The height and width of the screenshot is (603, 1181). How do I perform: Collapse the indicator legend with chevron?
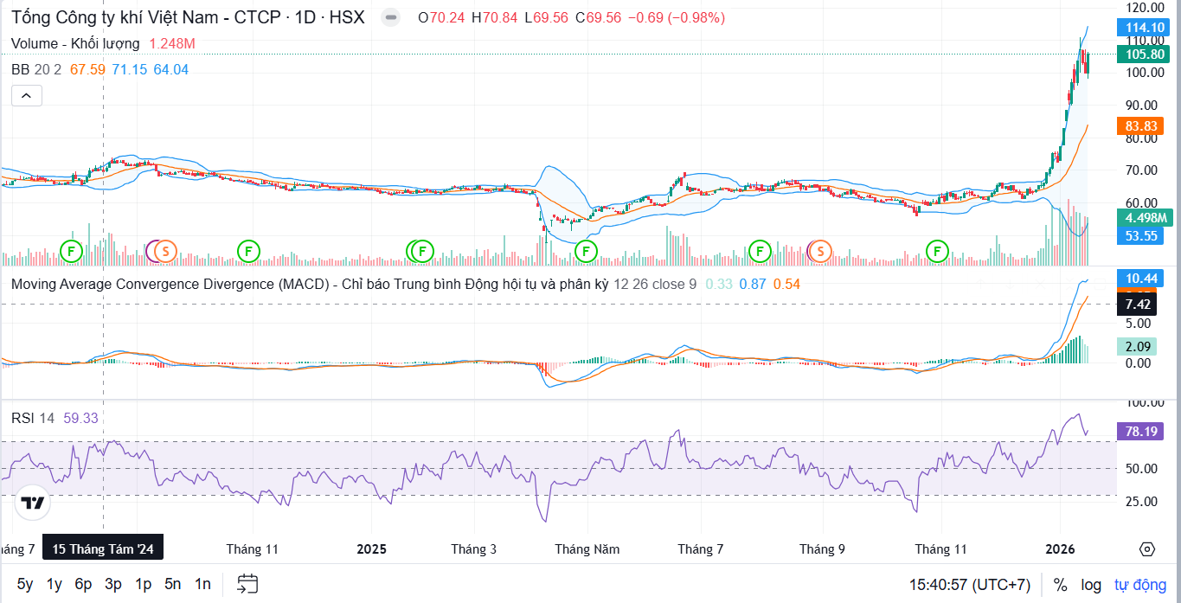26,95
